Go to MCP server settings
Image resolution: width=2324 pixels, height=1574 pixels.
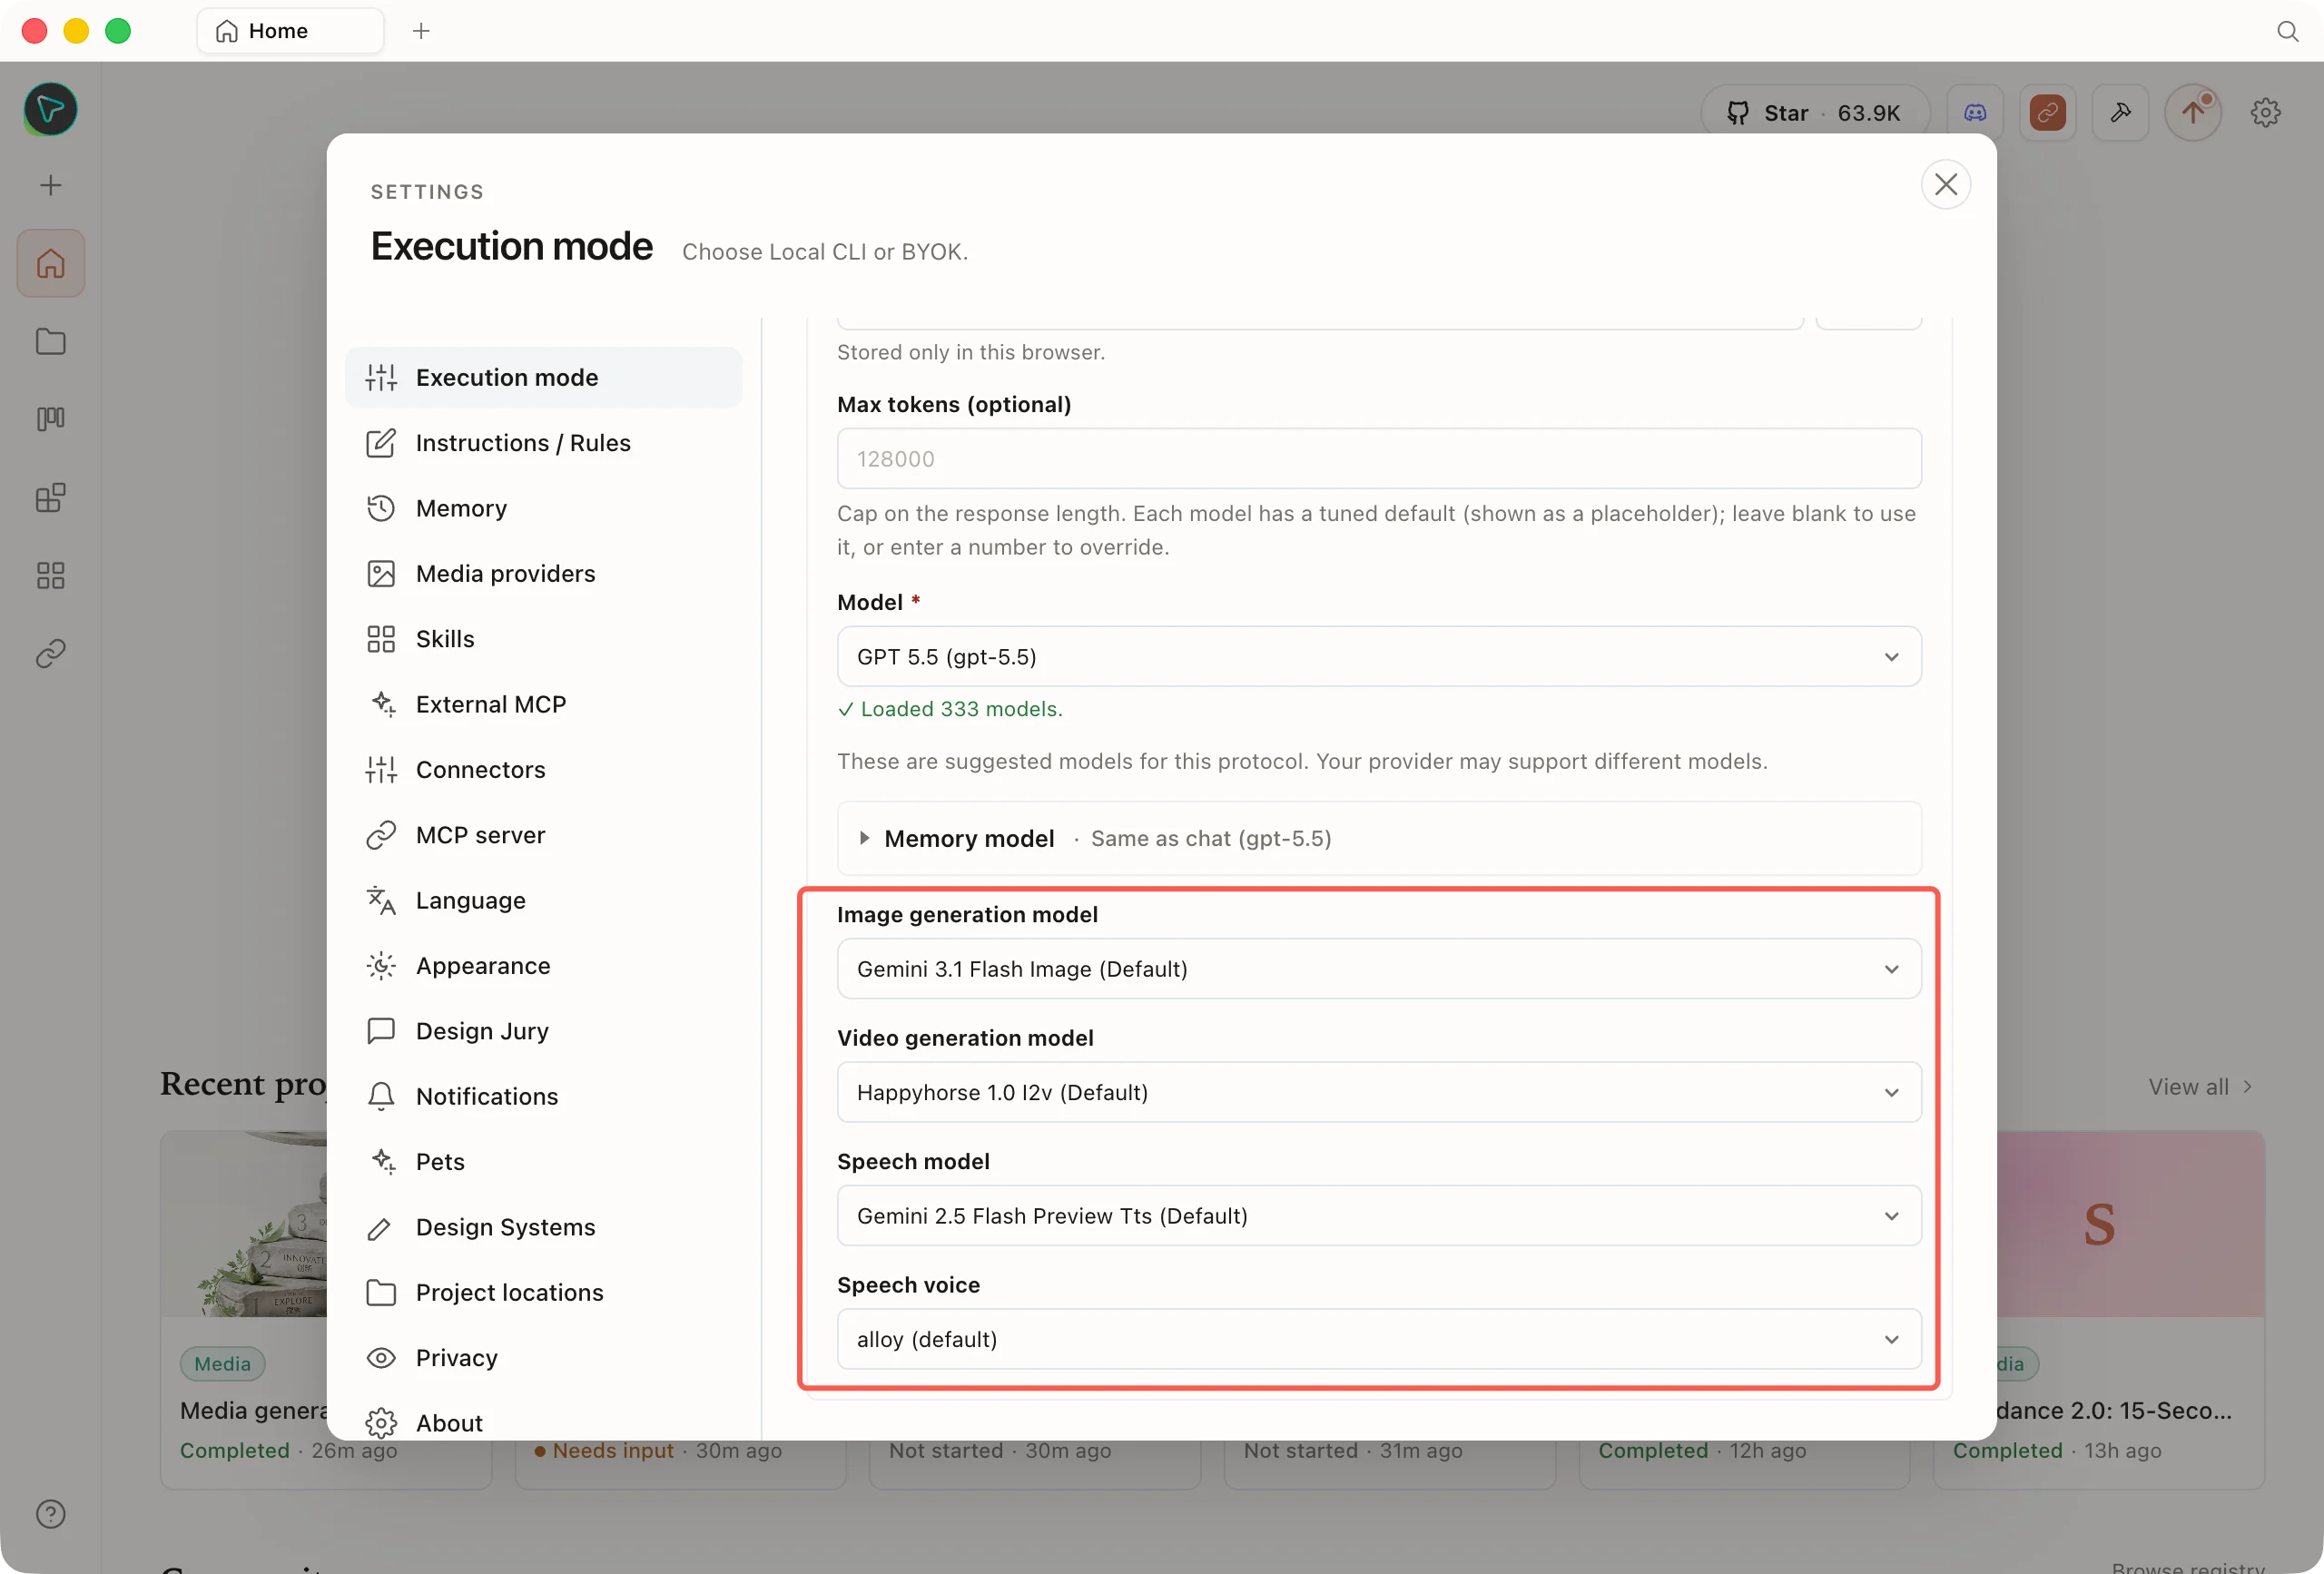[x=543, y=835]
